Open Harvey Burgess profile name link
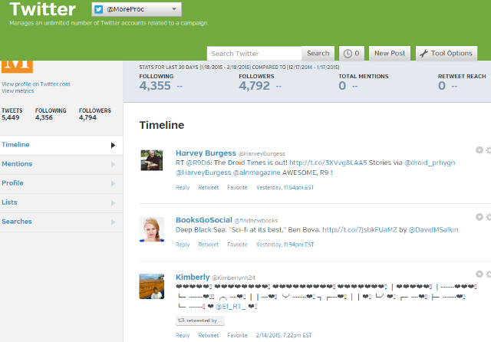Screen dimensions: 491x342 click(206, 153)
